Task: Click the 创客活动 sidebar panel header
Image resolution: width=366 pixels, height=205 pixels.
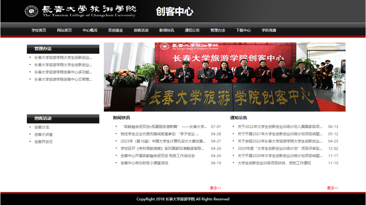Action: point(63,118)
